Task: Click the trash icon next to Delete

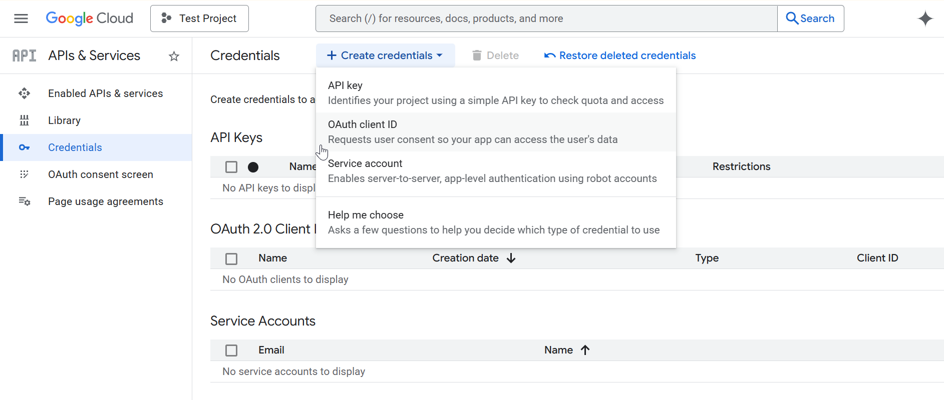Action: tap(477, 55)
